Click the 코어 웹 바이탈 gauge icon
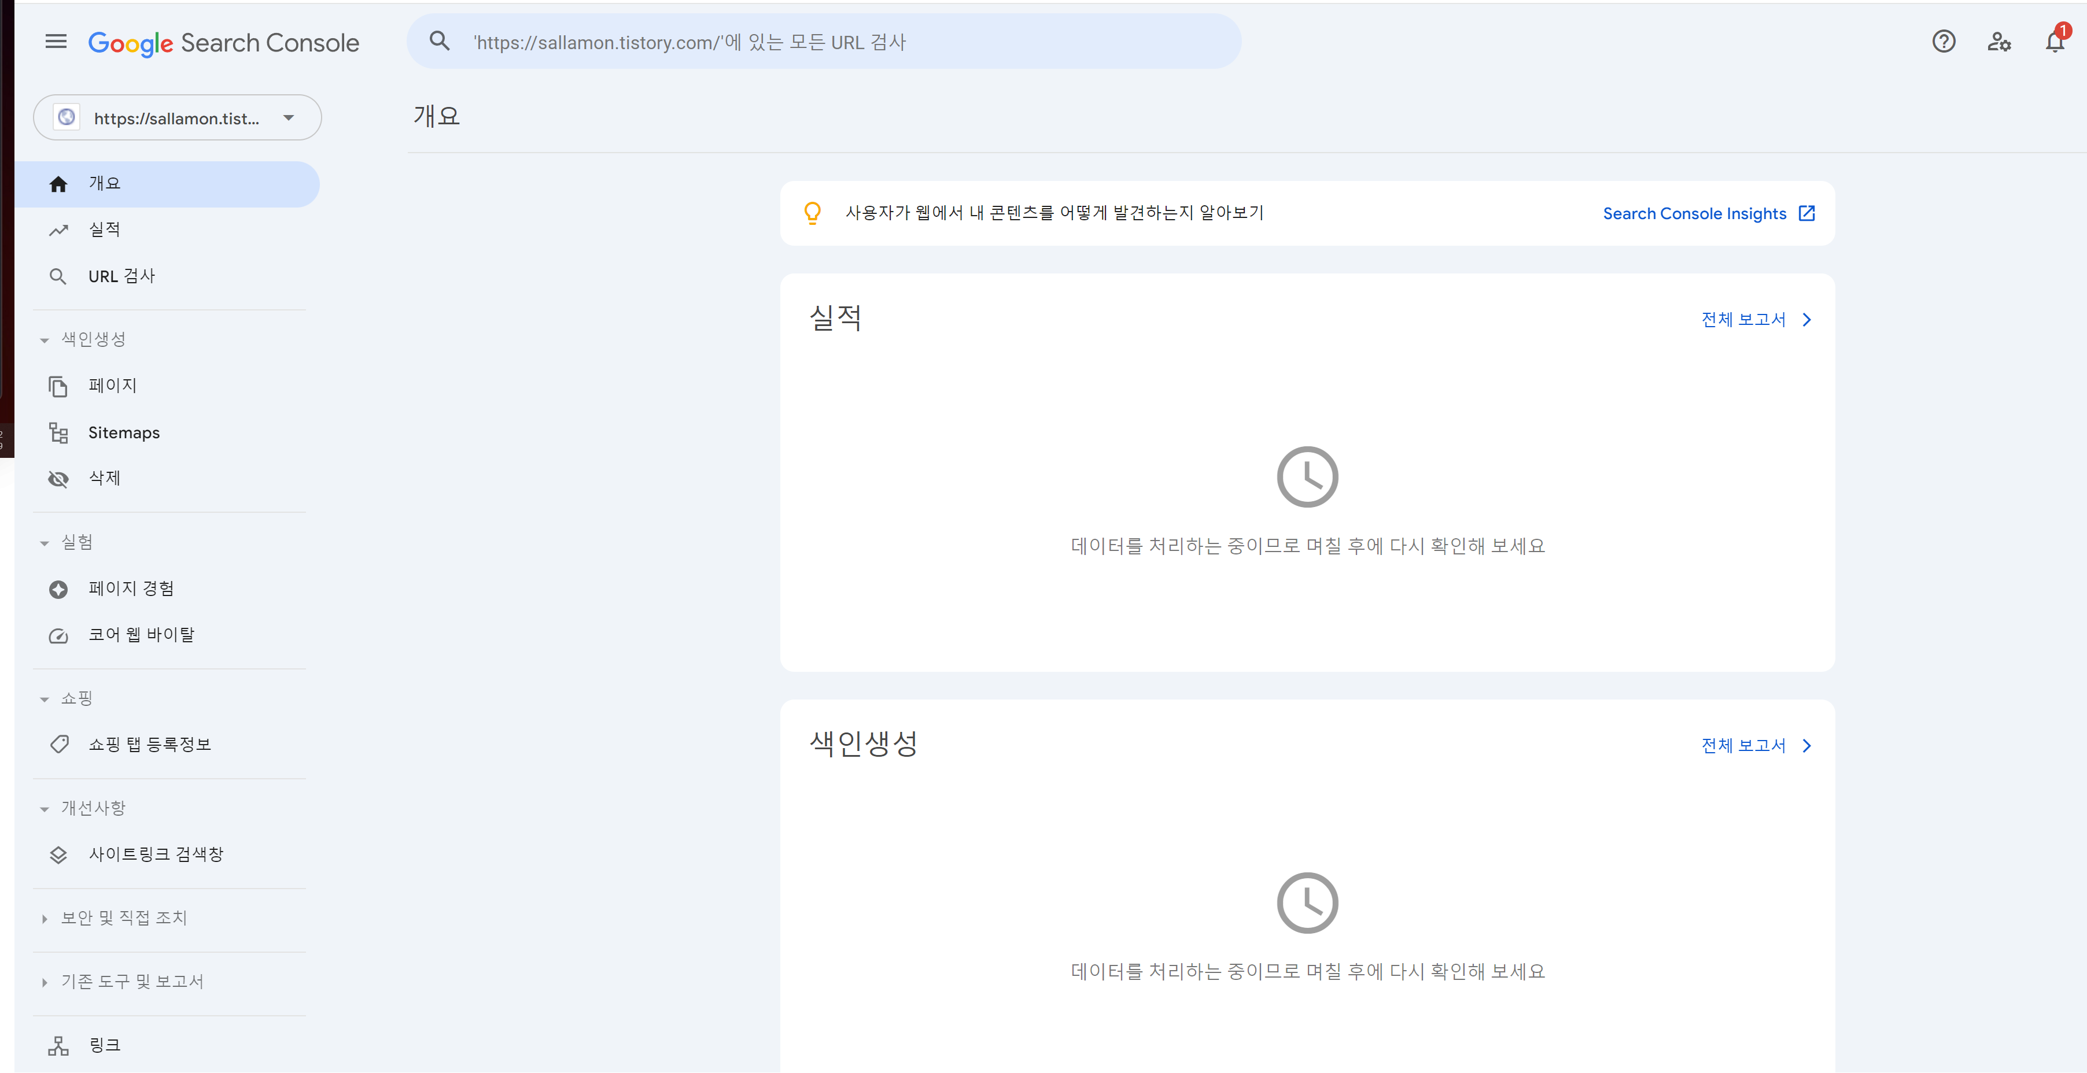Image resolution: width=2087 pixels, height=1073 pixels. coord(58,636)
